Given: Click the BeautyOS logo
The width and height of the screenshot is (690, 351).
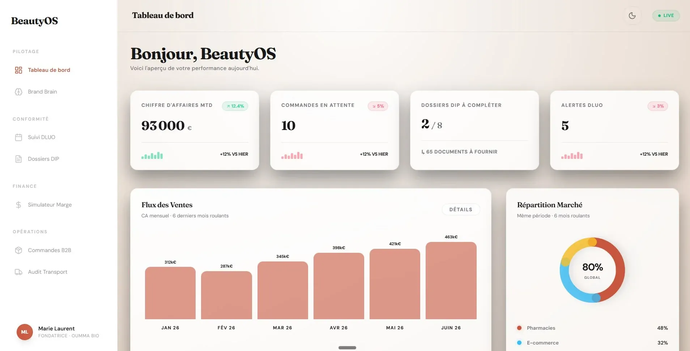Looking at the screenshot, I should pyautogui.click(x=34, y=21).
